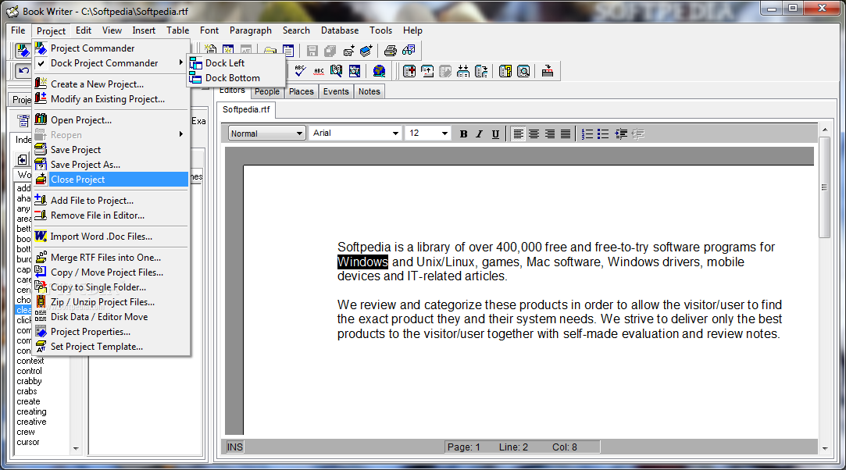Click the undo arrow icon under File menu
Viewport: 846px width, 470px height.
click(x=23, y=71)
